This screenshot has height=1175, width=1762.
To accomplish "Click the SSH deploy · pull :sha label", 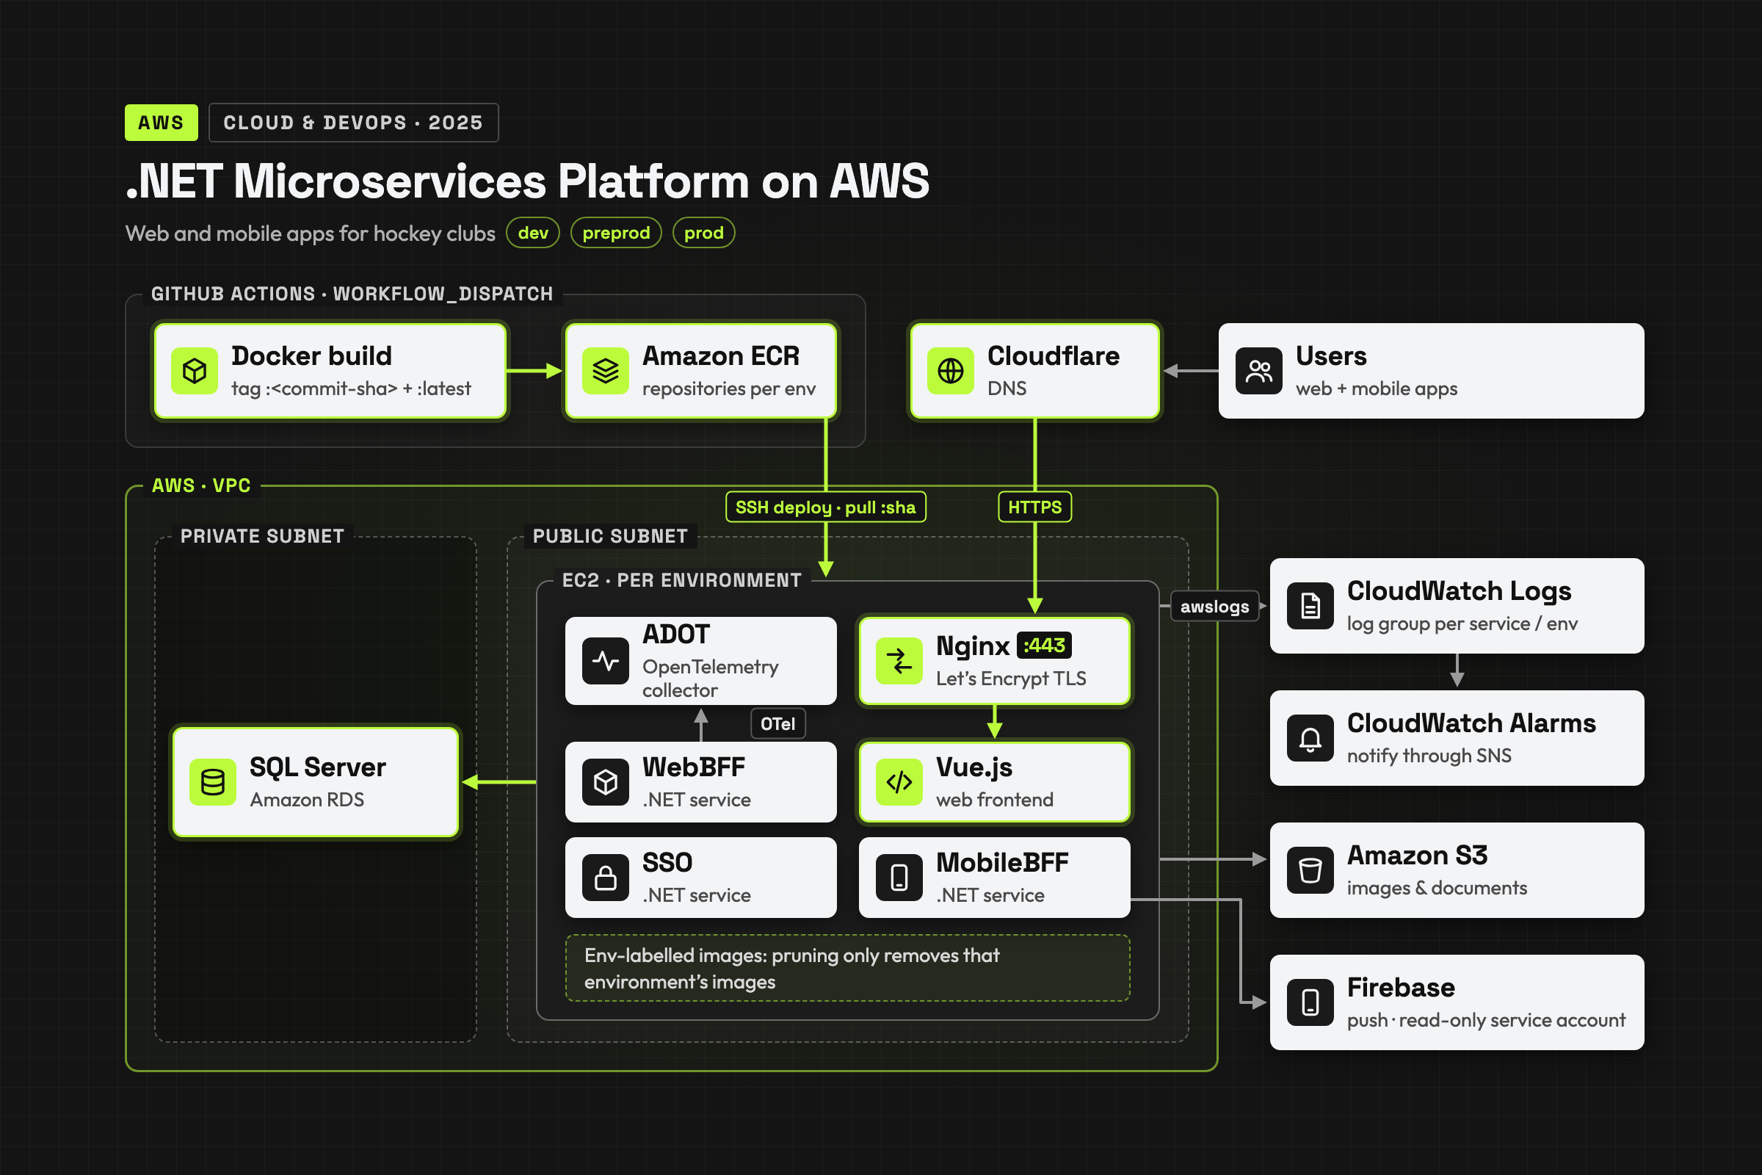I will (825, 507).
